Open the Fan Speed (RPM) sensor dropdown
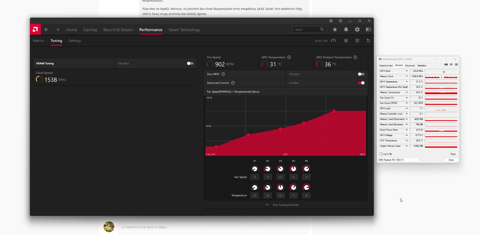480x235 pixels. click(x=407, y=103)
